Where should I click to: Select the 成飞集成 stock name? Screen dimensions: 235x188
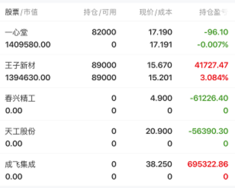point(20,165)
